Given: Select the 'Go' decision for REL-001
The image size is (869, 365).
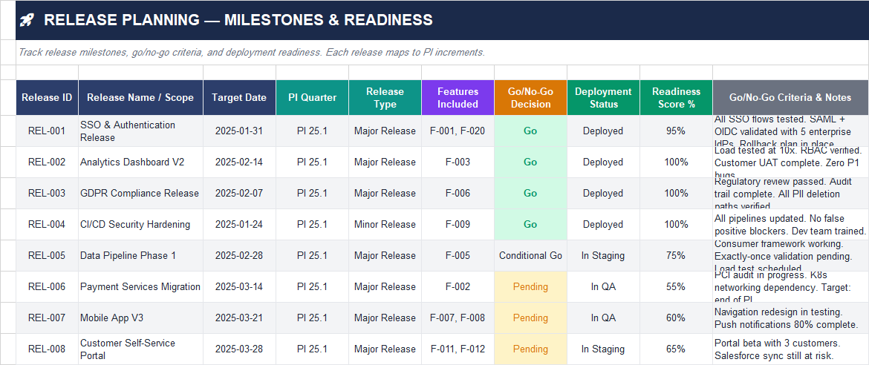Looking at the screenshot, I should click(x=530, y=131).
